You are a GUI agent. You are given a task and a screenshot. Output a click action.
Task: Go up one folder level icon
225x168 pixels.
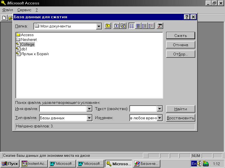tap(108, 26)
